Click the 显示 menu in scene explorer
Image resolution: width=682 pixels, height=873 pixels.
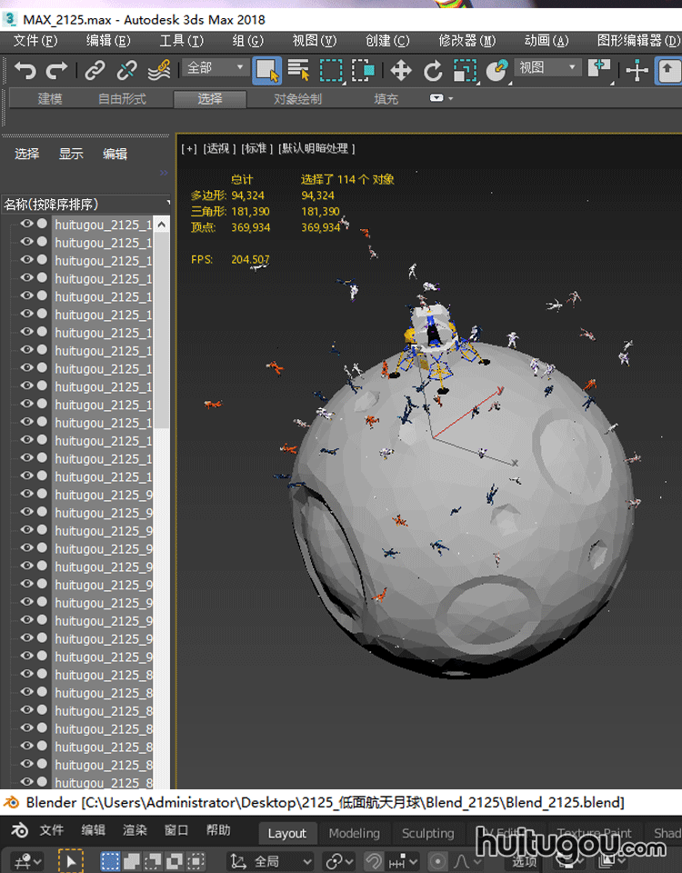(x=71, y=154)
